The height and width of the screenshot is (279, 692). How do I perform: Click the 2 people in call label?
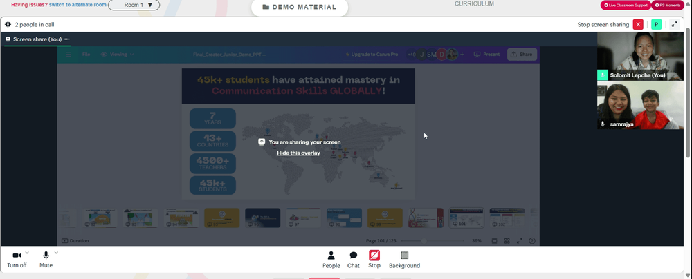click(x=35, y=25)
